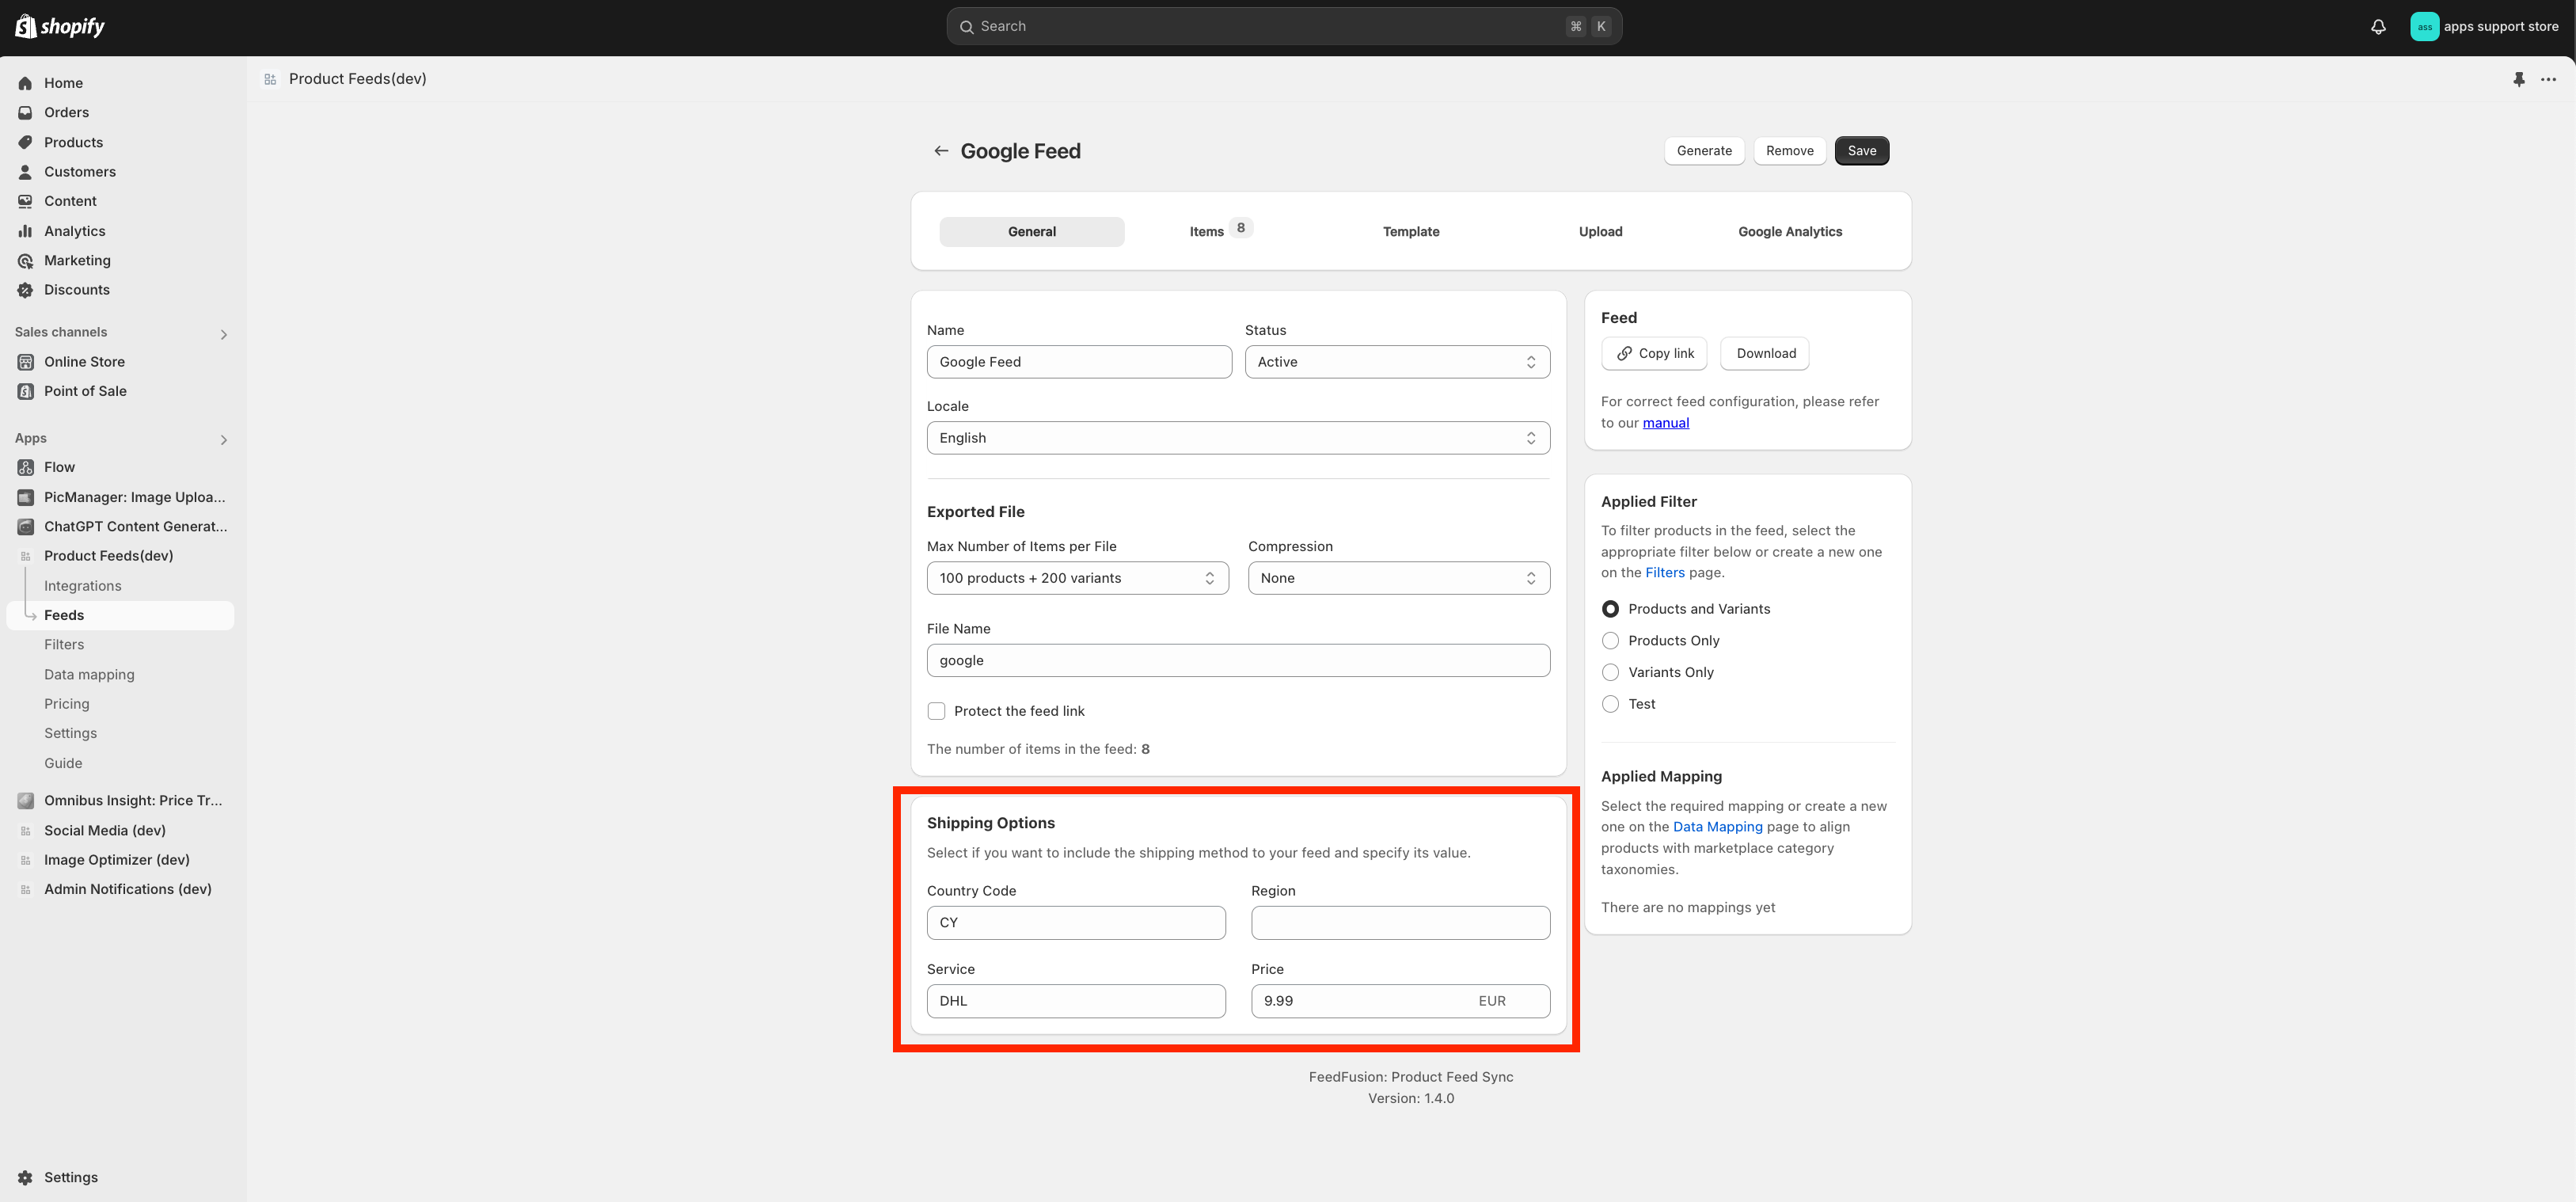This screenshot has height=1202, width=2576.
Task: Click the back arrow next to Google Feed
Action: (941, 151)
